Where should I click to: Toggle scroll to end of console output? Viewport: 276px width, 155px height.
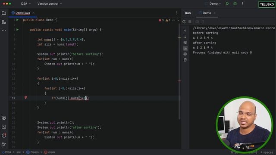(185, 48)
